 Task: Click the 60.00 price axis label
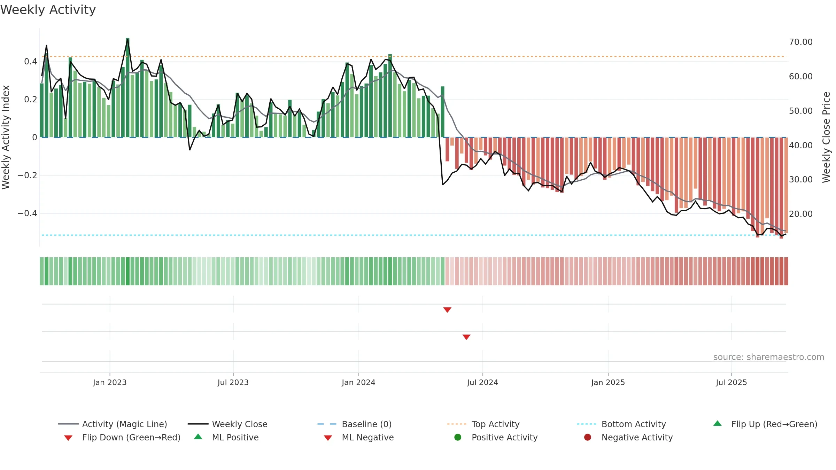[x=800, y=76]
